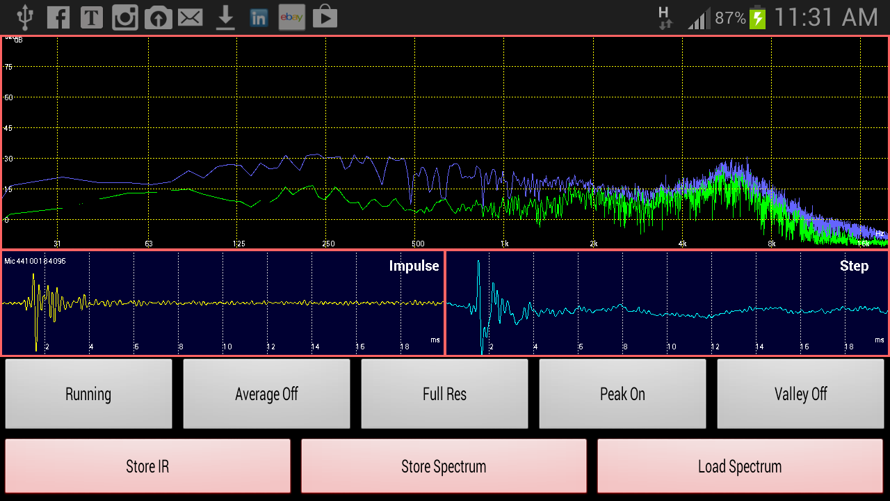Open the video play notification icon
890x501 pixels.
(x=325, y=17)
